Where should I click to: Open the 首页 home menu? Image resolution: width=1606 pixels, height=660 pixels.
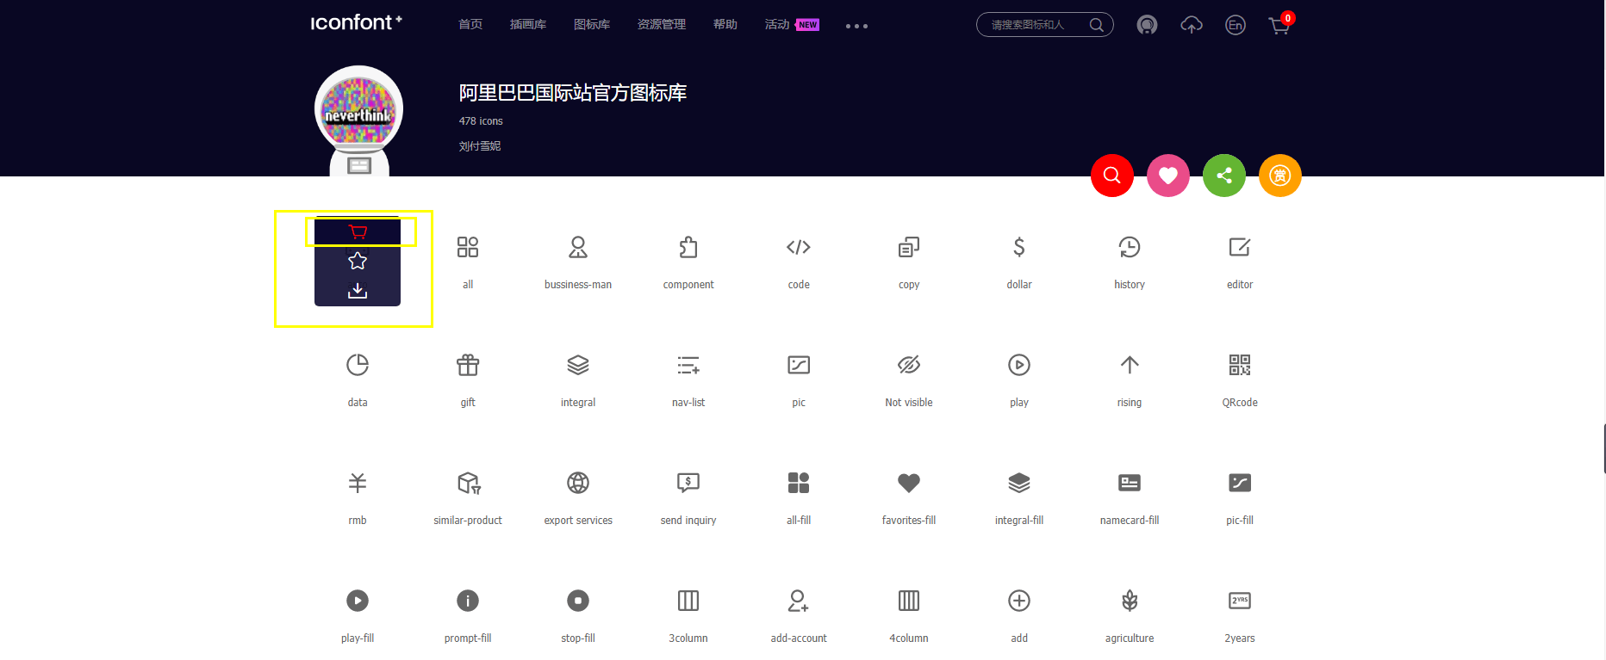[470, 24]
